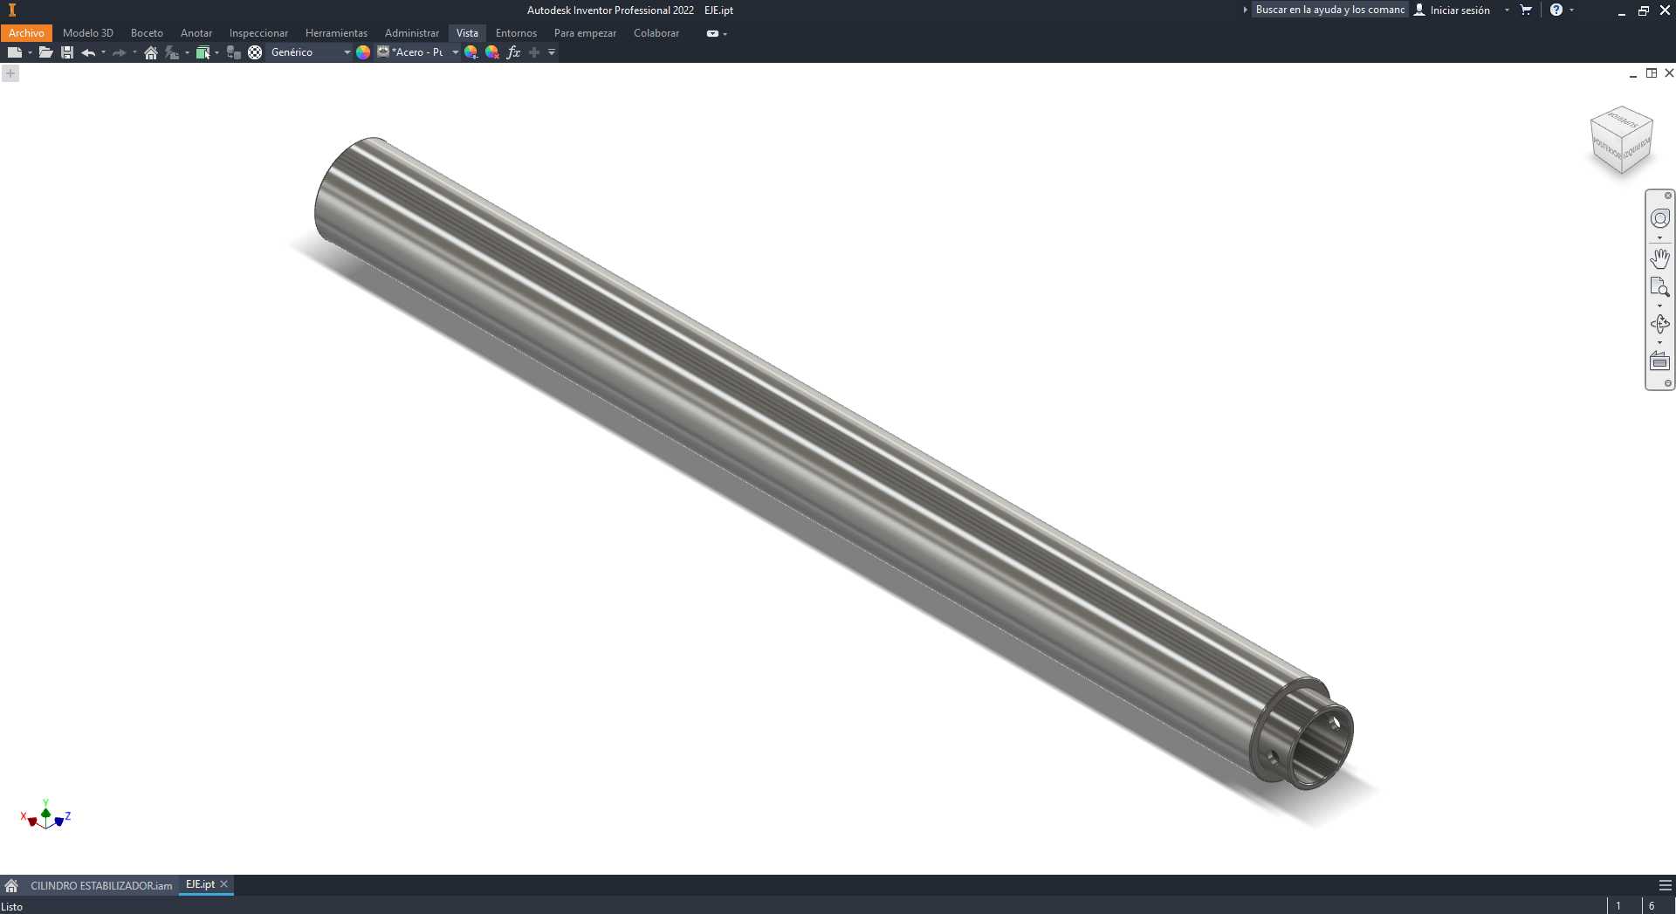Viewport: 1676px width, 914px height.
Task: Switch to the Modelo 3D ribbon tab
Action: tap(88, 33)
